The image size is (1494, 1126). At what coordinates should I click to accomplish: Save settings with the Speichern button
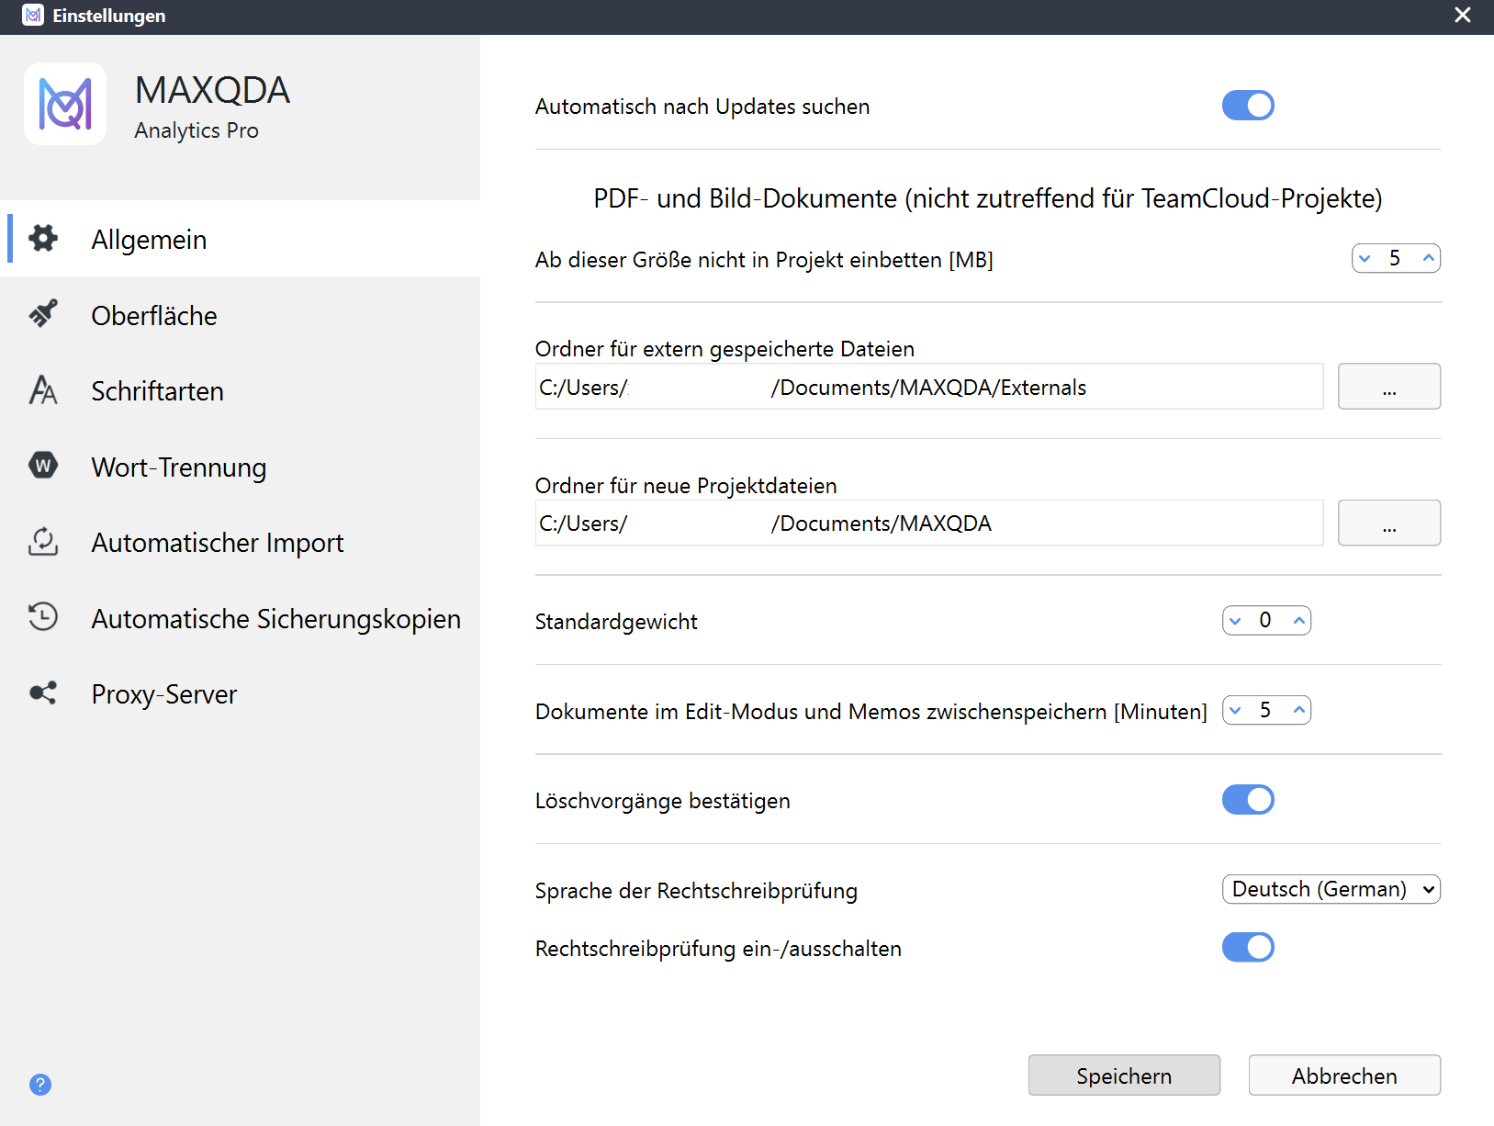coord(1124,1075)
